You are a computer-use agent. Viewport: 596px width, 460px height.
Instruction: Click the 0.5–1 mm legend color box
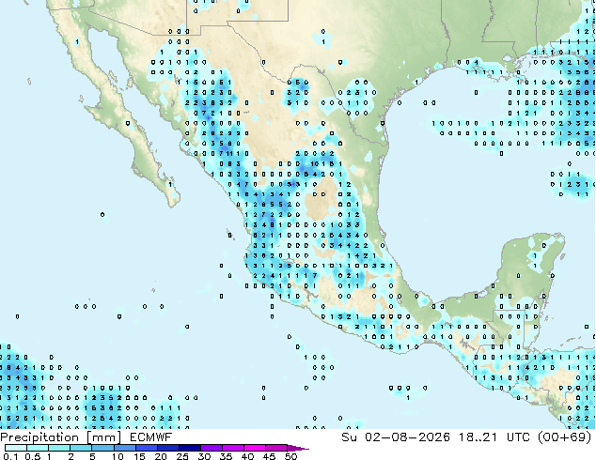pos(38,448)
